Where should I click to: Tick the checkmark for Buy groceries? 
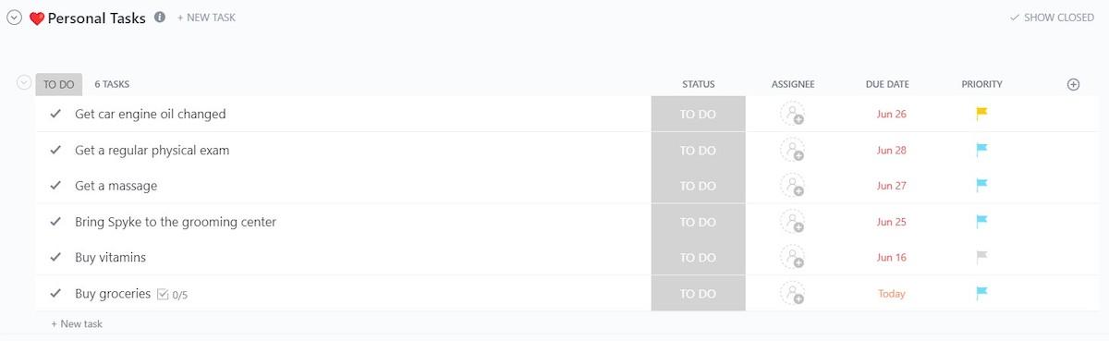tap(55, 293)
